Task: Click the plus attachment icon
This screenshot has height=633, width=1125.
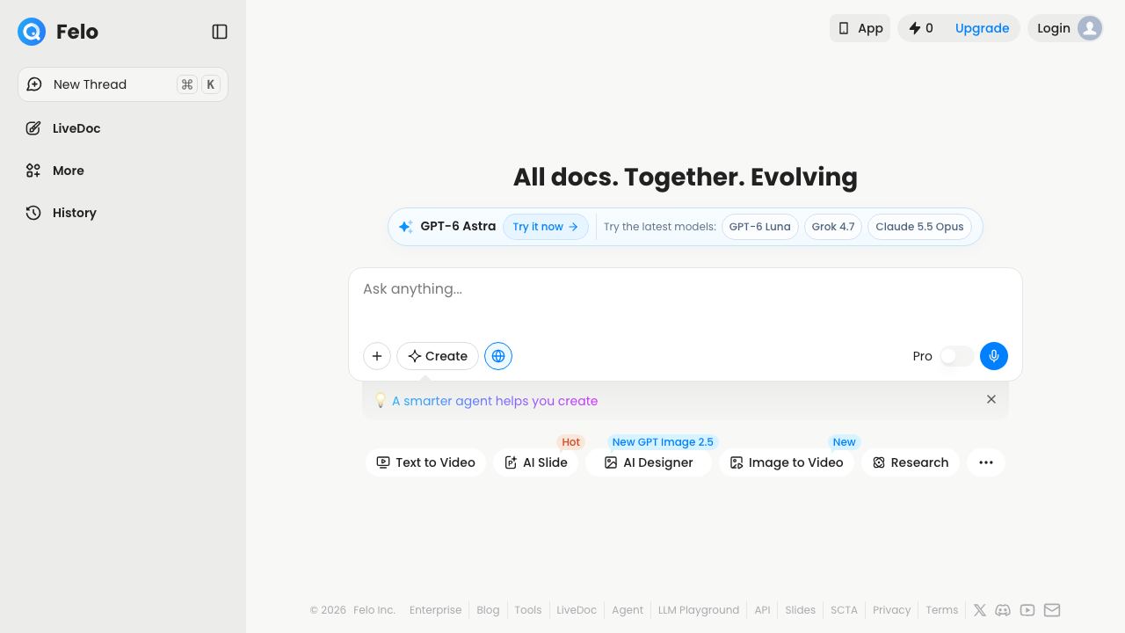Action: (377, 356)
